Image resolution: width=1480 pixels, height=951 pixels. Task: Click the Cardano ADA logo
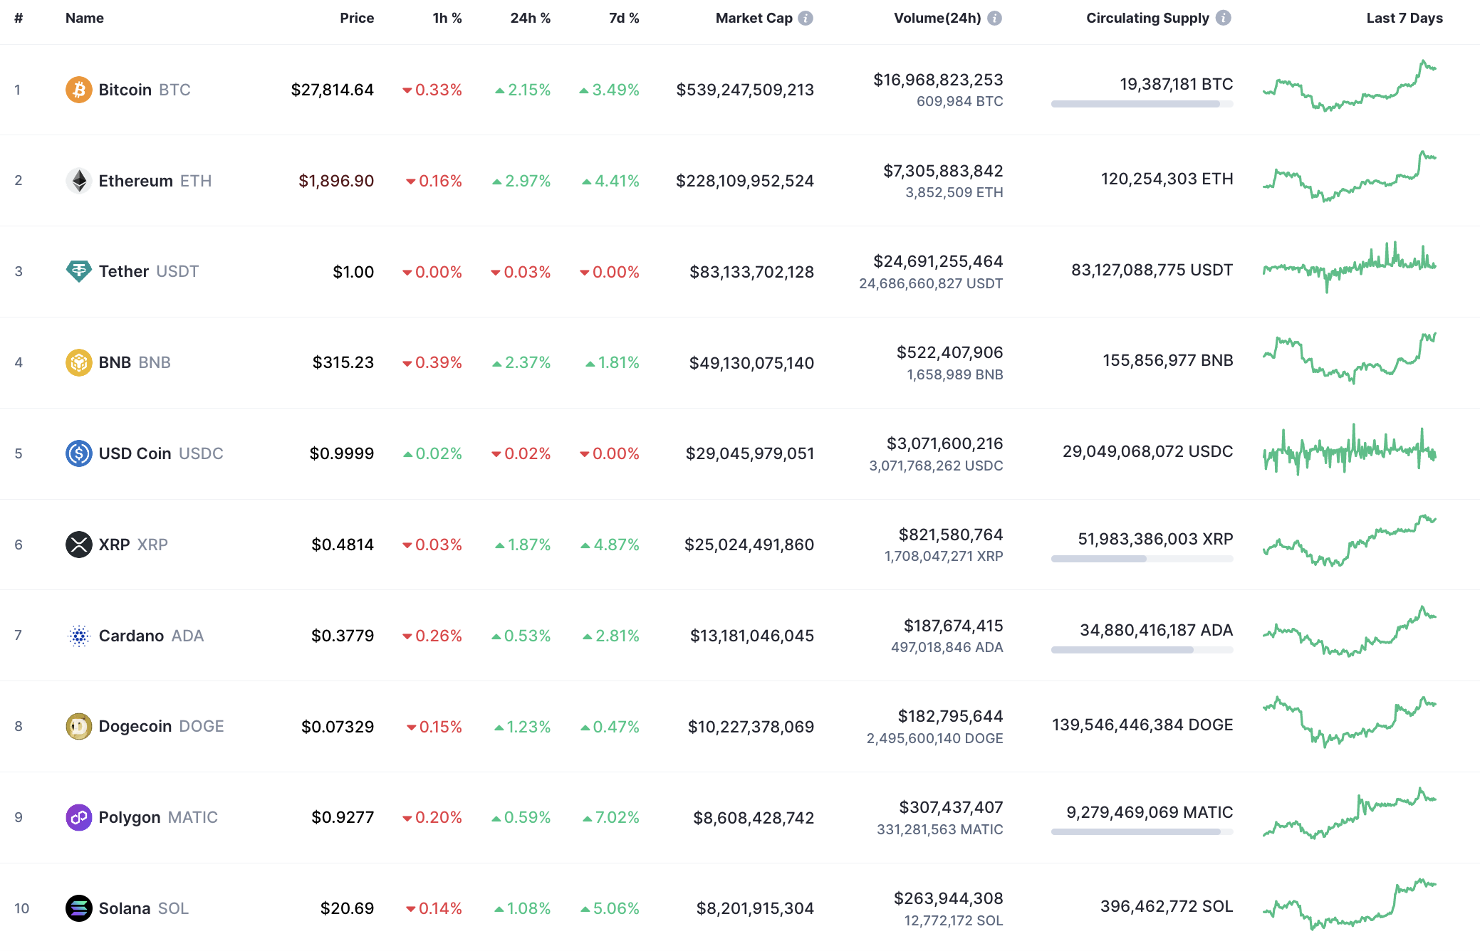[x=80, y=636]
